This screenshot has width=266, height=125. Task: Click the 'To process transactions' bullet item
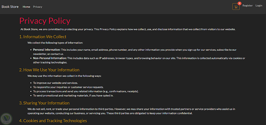click(x=86, y=91)
